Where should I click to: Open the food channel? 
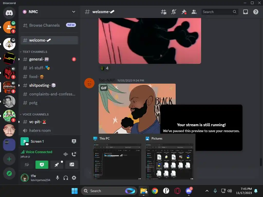(x=49, y=76)
